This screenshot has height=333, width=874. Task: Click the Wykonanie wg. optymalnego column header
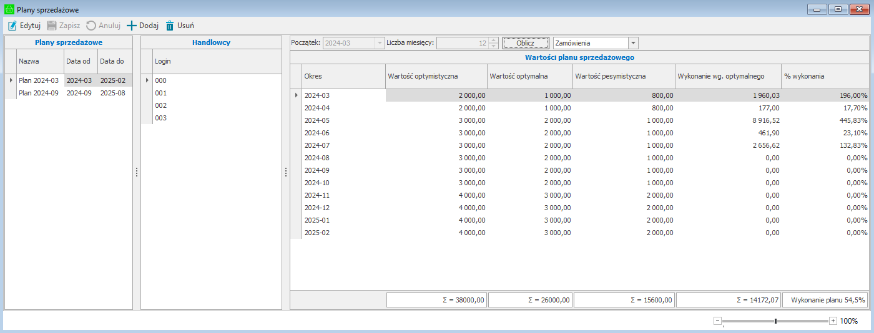coord(729,76)
